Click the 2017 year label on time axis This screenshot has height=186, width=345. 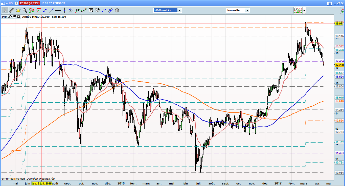click(278, 183)
